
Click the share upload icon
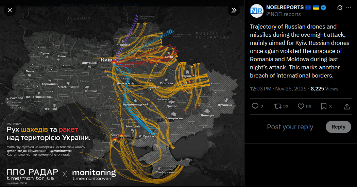347,106
